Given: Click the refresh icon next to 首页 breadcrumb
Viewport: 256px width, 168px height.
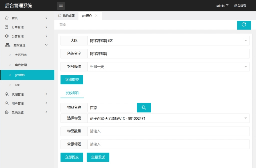Looking at the screenshot, I should point(244,25).
